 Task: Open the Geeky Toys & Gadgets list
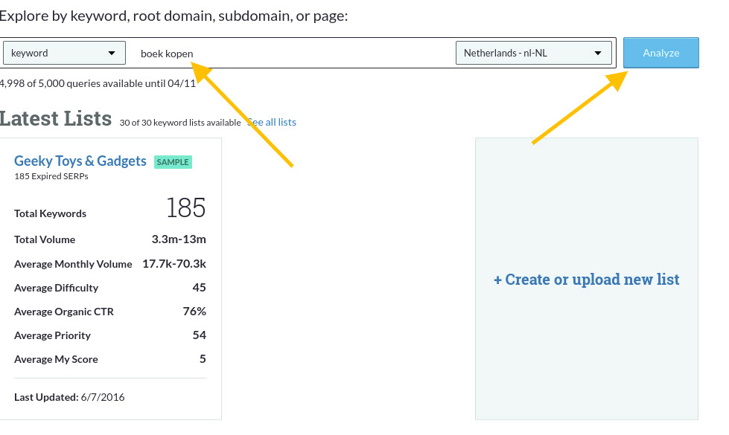point(80,161)
